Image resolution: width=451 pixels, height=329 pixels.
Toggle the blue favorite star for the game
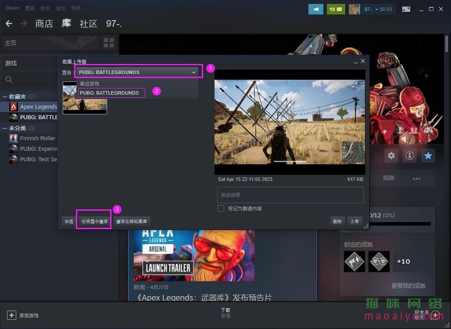(428, 155)
